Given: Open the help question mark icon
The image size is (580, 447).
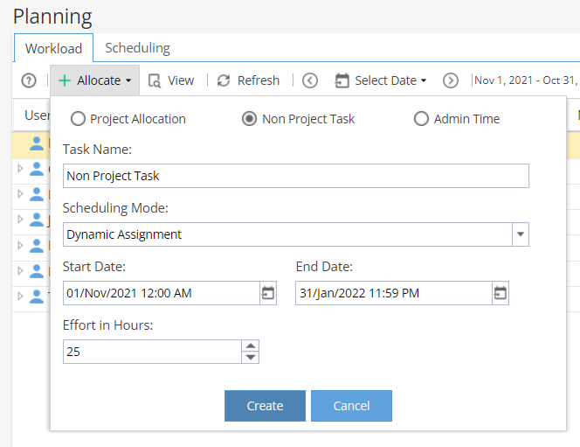Looking at the screenshot, I should 29,80.
